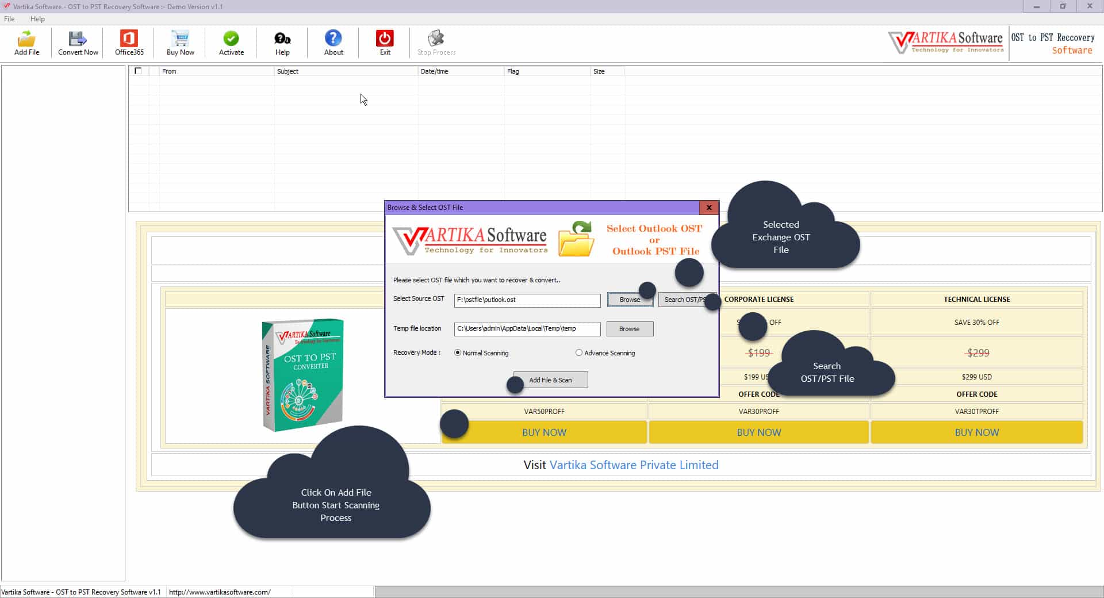Click the Select Source OST path field
Image resolution: width=1104 pixels, height=598 pixels.
pyautogui.click(x=527, y=300)
